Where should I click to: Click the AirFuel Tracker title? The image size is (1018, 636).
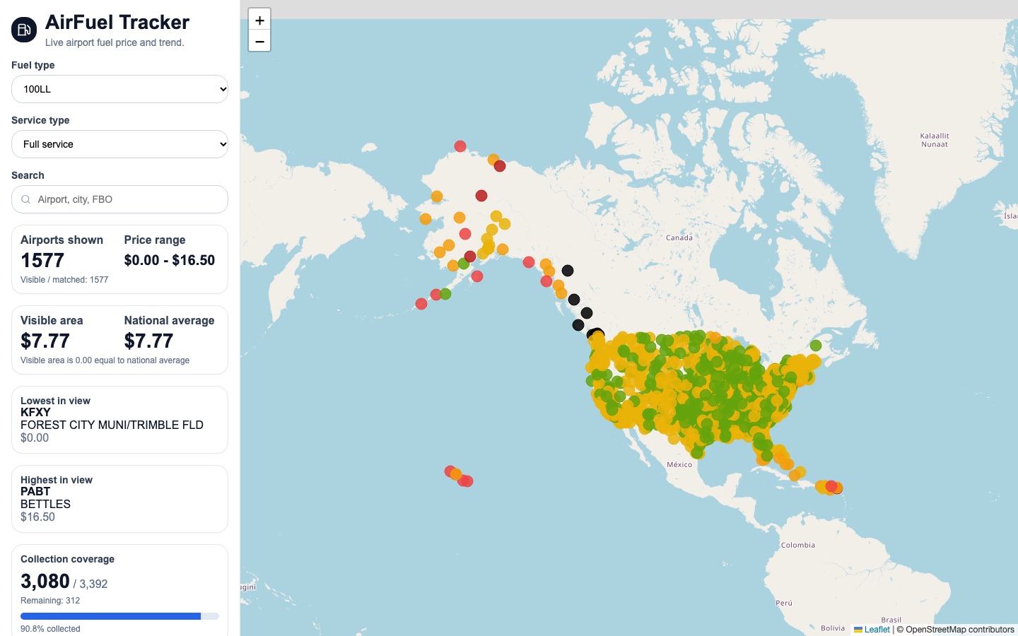point(117,23)
